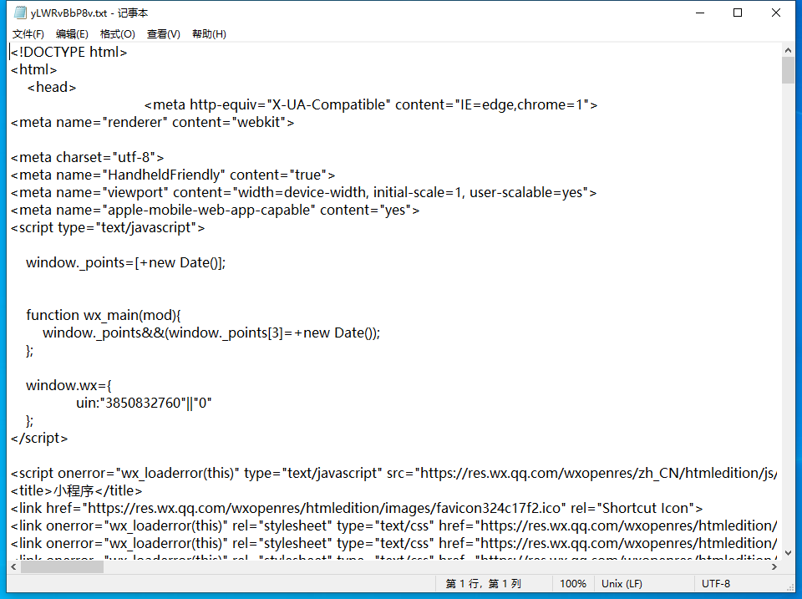
Task: Click the apple-mobile-web-app-capable line
Action: [x=215, y=211]
